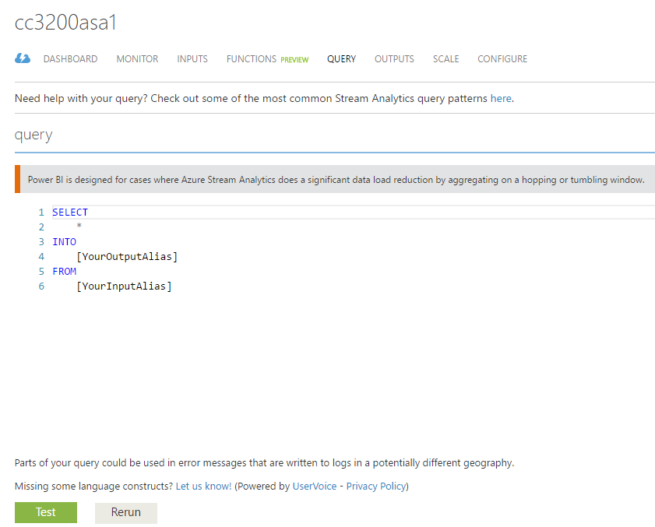
Task: Open the Privacy Policy link
Action: point(376,486)
